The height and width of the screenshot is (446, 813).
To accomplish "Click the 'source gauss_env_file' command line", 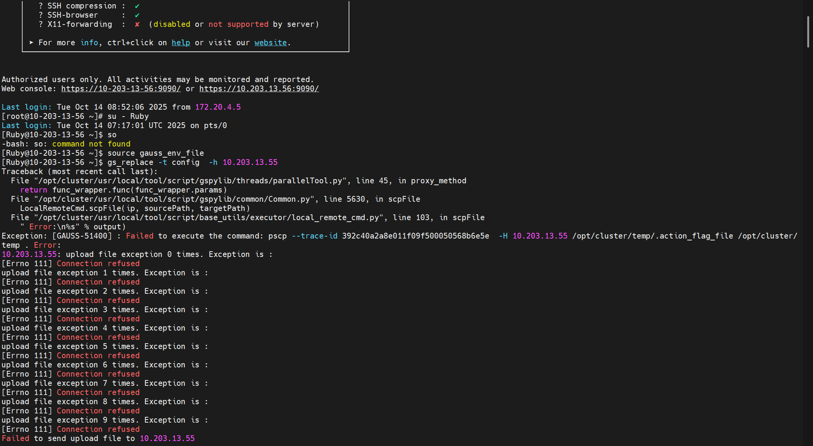I will click(x=155, y=153).
